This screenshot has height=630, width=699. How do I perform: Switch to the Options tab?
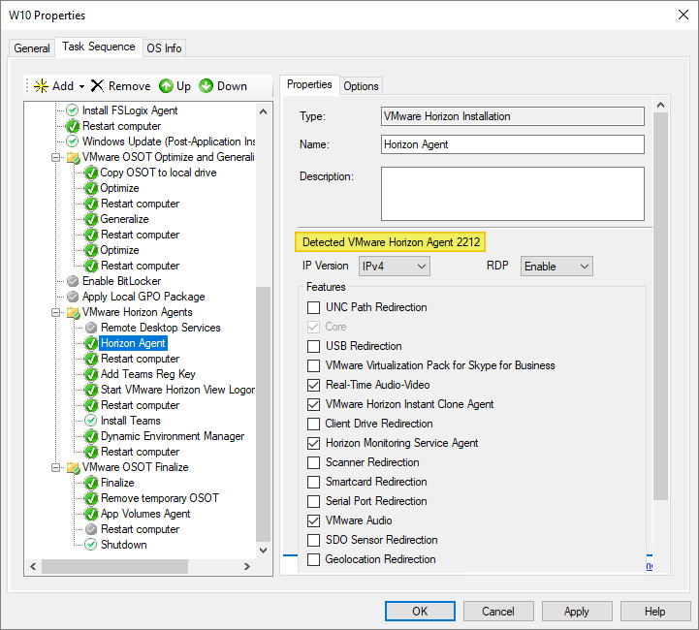pos(361,85)
